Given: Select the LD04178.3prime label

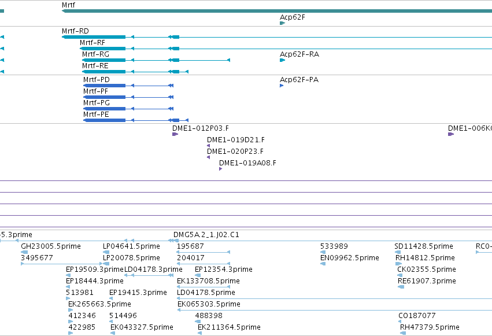Looking at the screenshot, I should pos(153,269).
